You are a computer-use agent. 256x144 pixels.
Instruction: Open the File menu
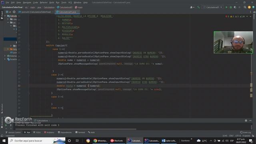click(x=7, y=3)
